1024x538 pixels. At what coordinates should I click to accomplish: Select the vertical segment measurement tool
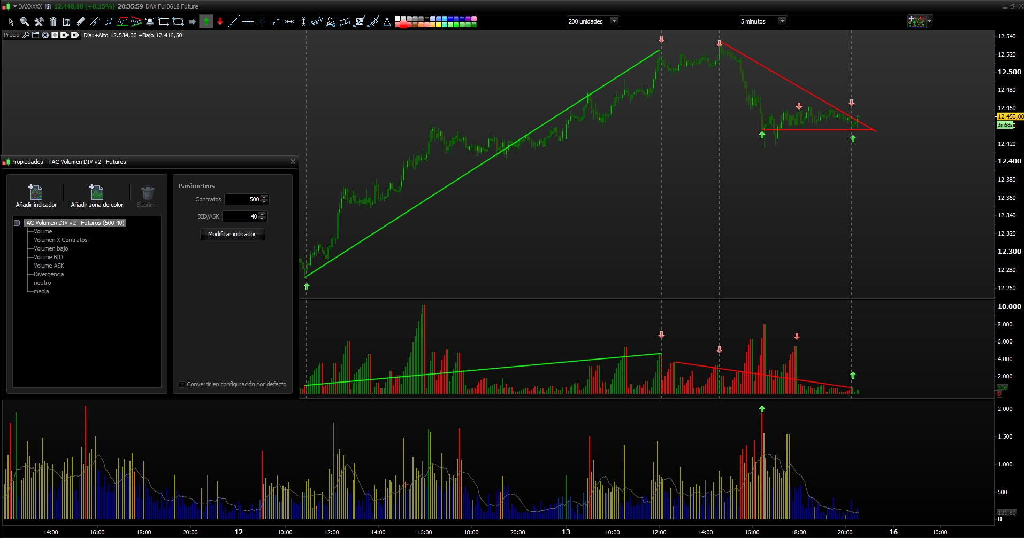click(x=303, y=21)
